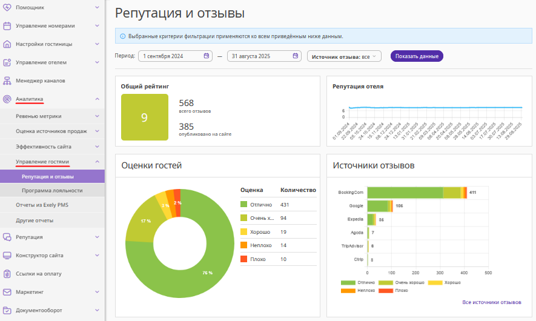The image size is (536, 321).
Task: Click the Помощник sidebar icon
Action: 7,7
